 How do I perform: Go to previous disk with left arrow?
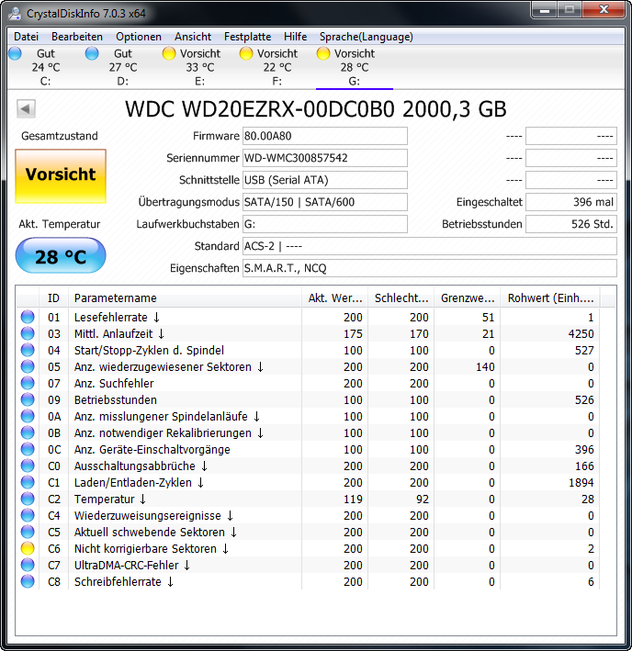point(26,109)
